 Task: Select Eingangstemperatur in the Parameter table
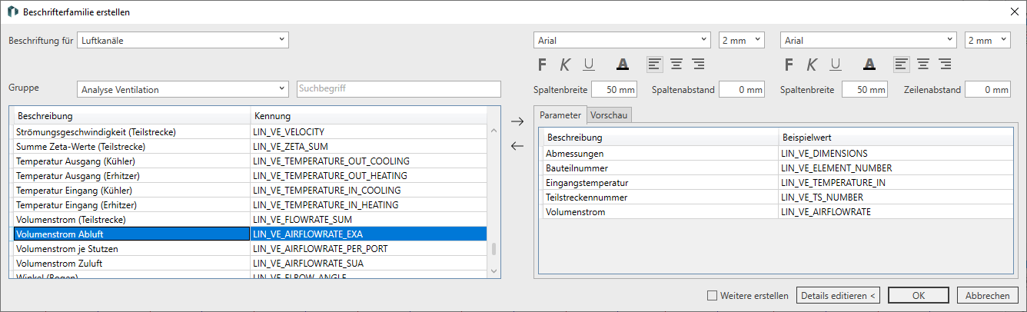pyautogui.click(x=778, y=182)
